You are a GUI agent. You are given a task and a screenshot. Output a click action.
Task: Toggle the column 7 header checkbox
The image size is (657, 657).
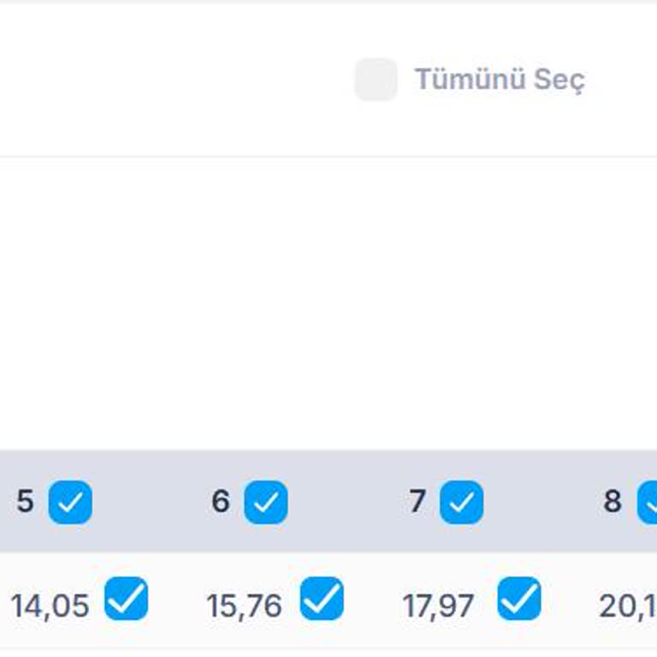[x=462, y=502]
